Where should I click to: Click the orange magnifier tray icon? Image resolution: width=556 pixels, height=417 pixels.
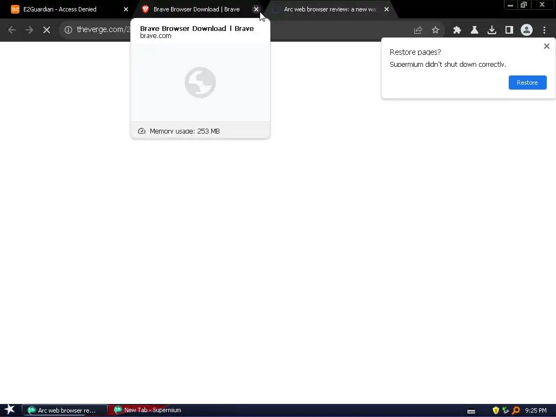516,410
